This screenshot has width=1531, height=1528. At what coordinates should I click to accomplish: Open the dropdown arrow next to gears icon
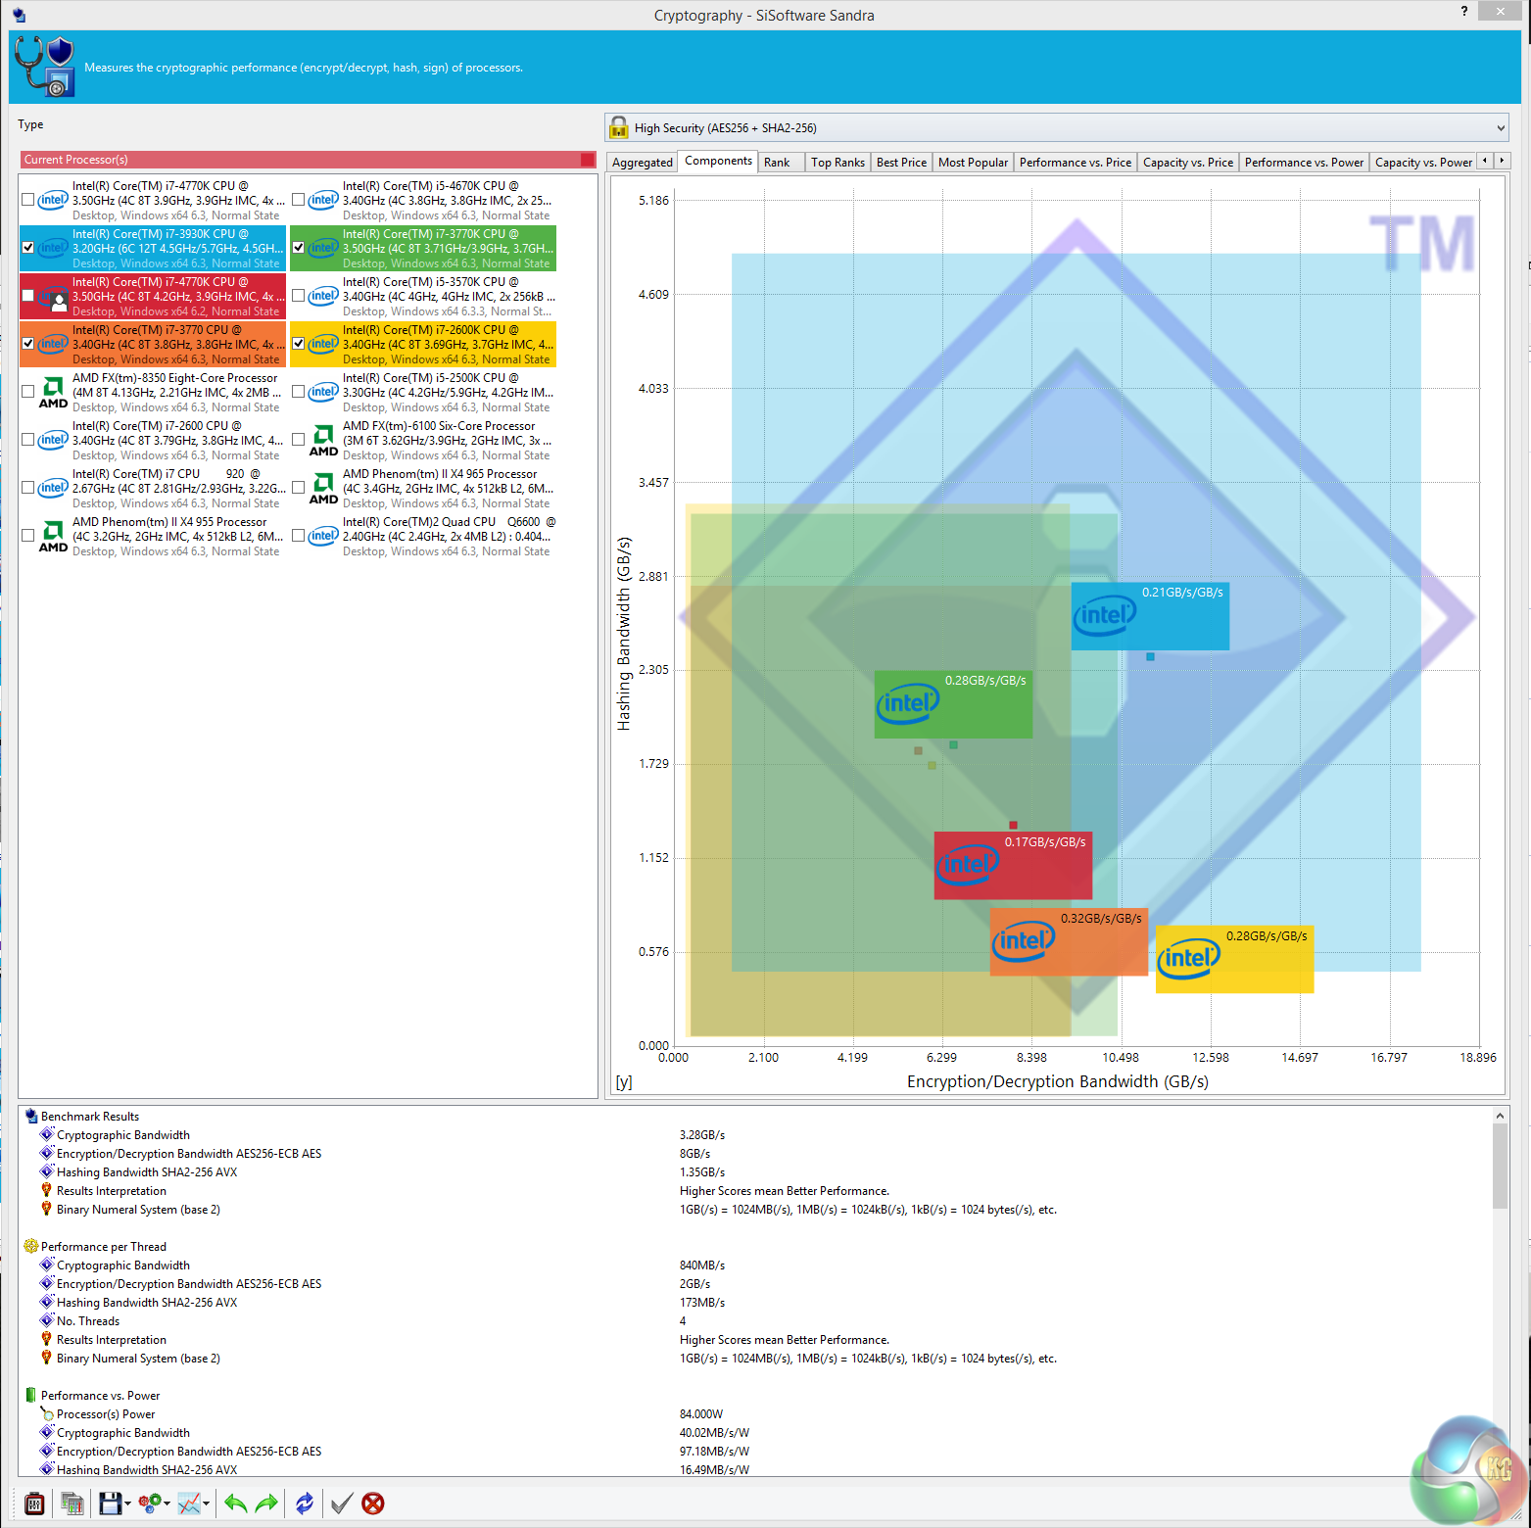(167, 1504)
